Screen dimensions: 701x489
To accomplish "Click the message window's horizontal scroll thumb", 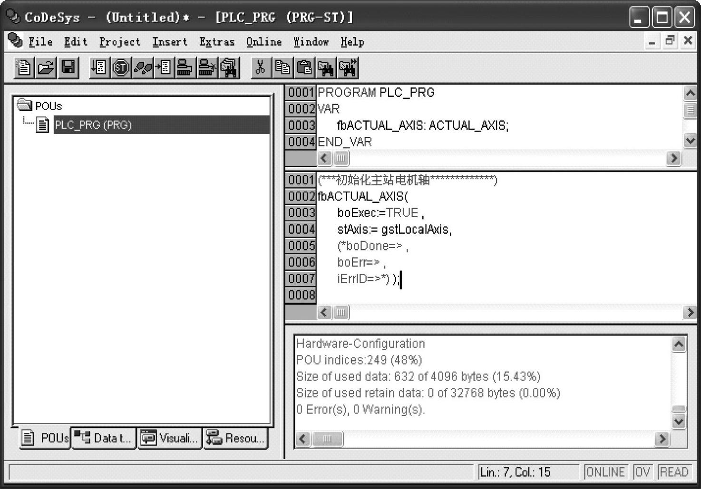I will tap(327, 439).
